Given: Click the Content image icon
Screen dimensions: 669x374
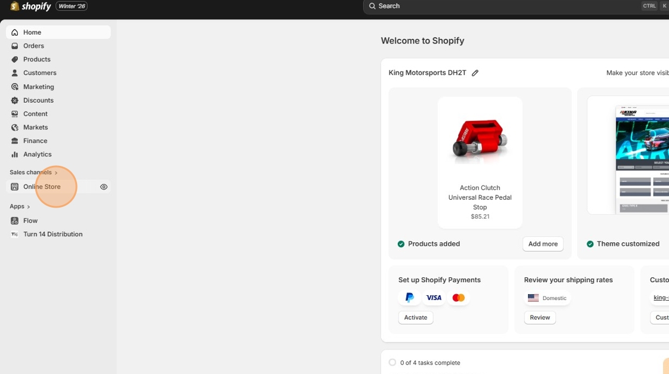Looking at the screenshot, I should pyautogui.click(x=14, y=114).
